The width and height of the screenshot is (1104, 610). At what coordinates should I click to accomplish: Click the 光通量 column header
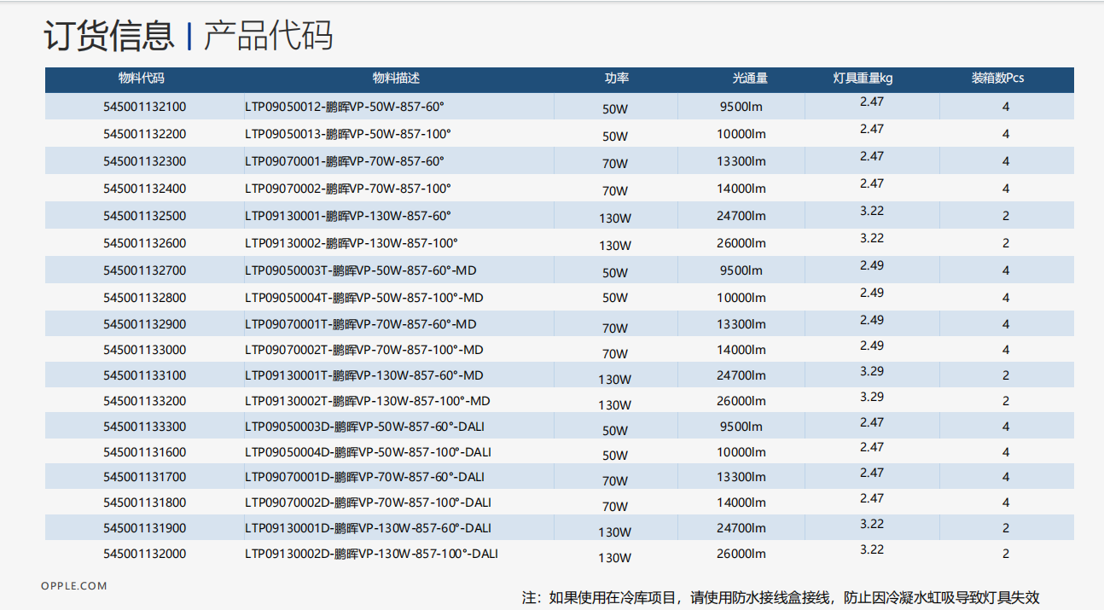tap(749, 78)
